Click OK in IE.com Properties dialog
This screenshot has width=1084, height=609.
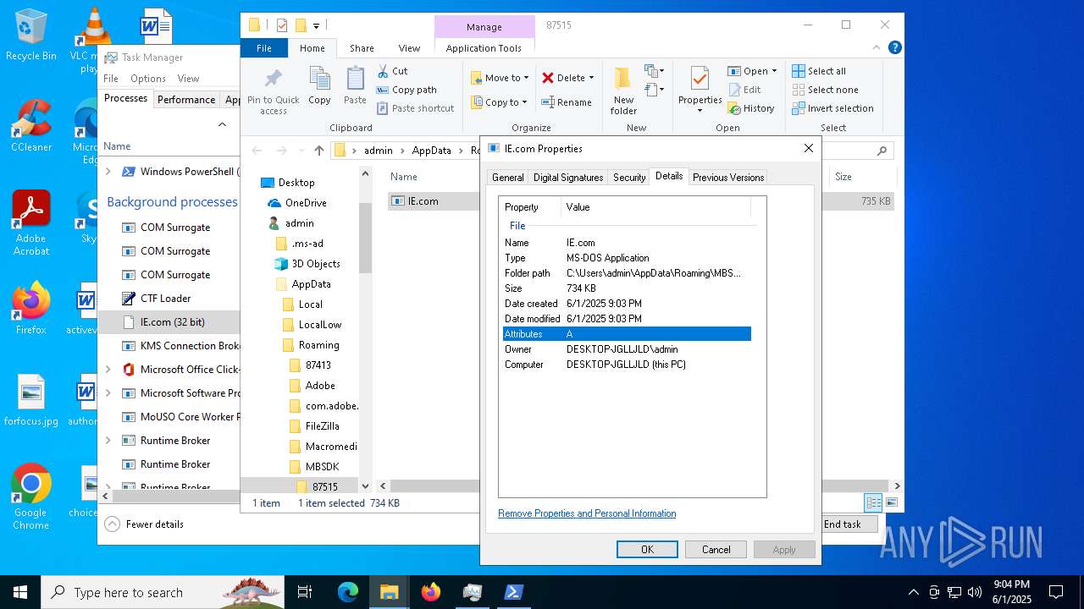click(x=647, y=550)
